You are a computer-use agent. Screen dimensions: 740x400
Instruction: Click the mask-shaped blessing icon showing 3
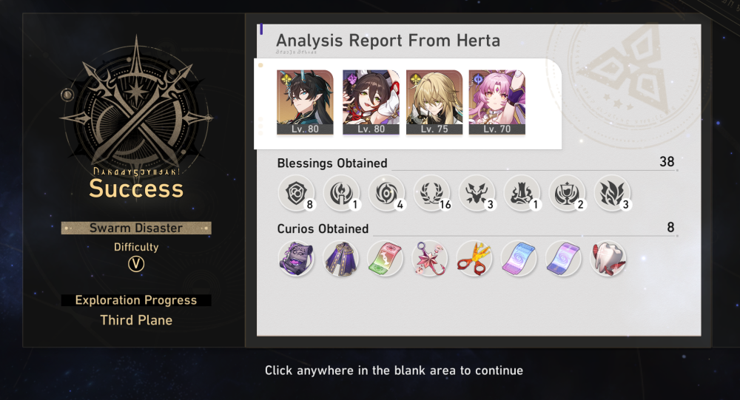point(477,193)
